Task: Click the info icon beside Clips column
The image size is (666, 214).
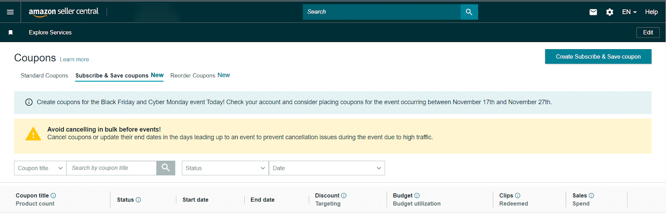Action: [x=518, y=195]
